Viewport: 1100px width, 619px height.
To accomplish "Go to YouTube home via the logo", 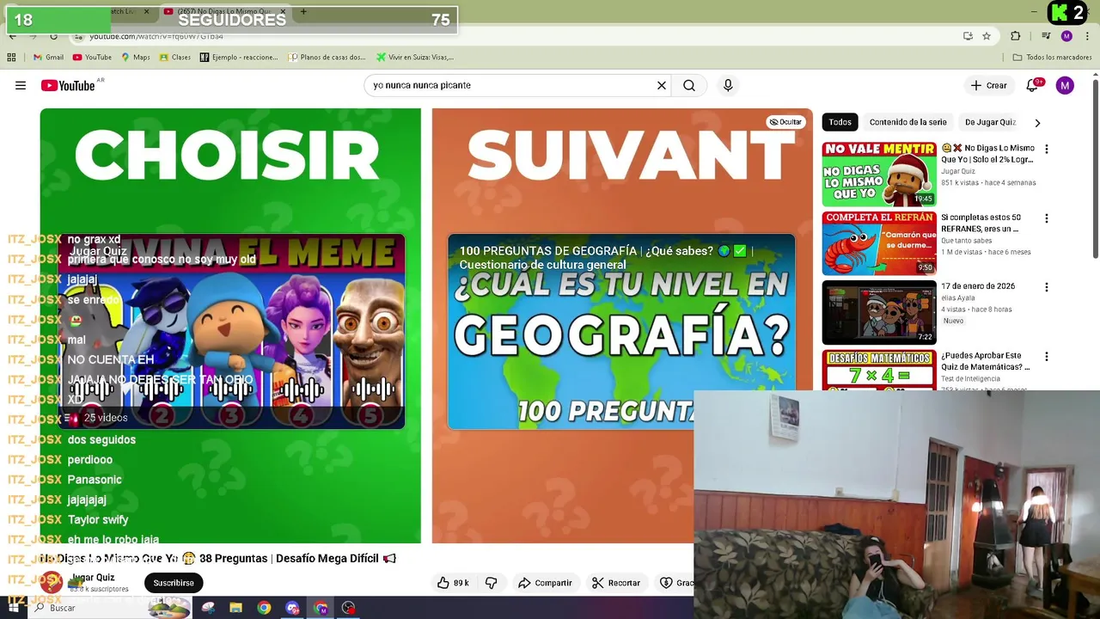I will point(67,85).
